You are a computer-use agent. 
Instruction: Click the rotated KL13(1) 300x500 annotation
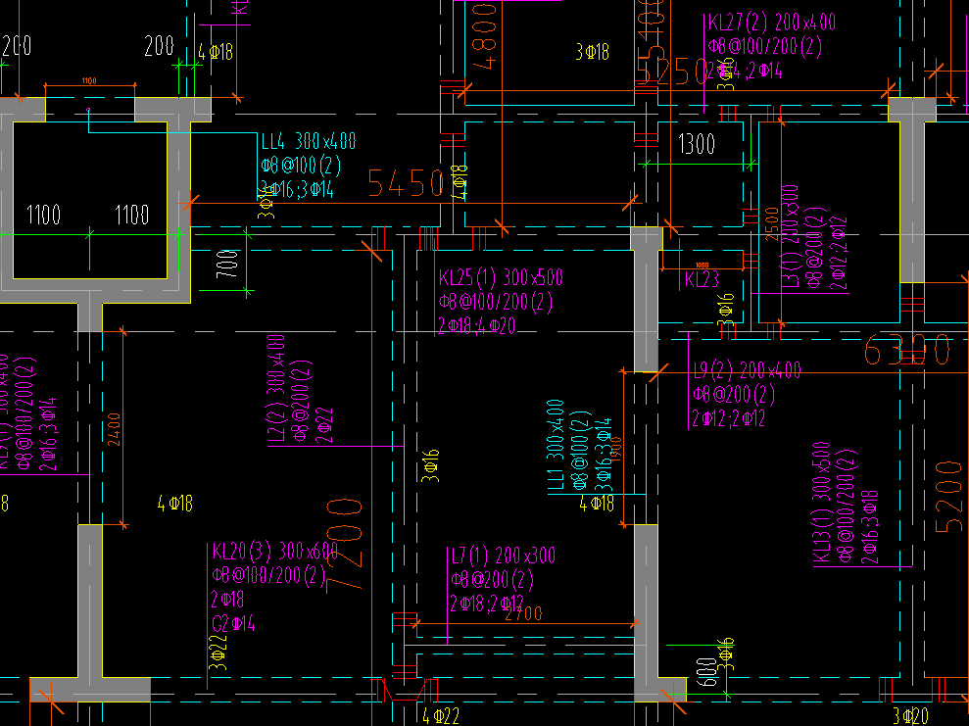pyautogui.click(x=821, y=503)
